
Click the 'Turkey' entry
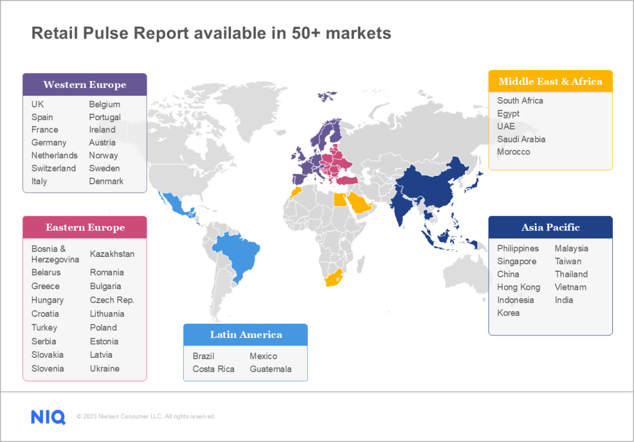[x=45, y=328]
